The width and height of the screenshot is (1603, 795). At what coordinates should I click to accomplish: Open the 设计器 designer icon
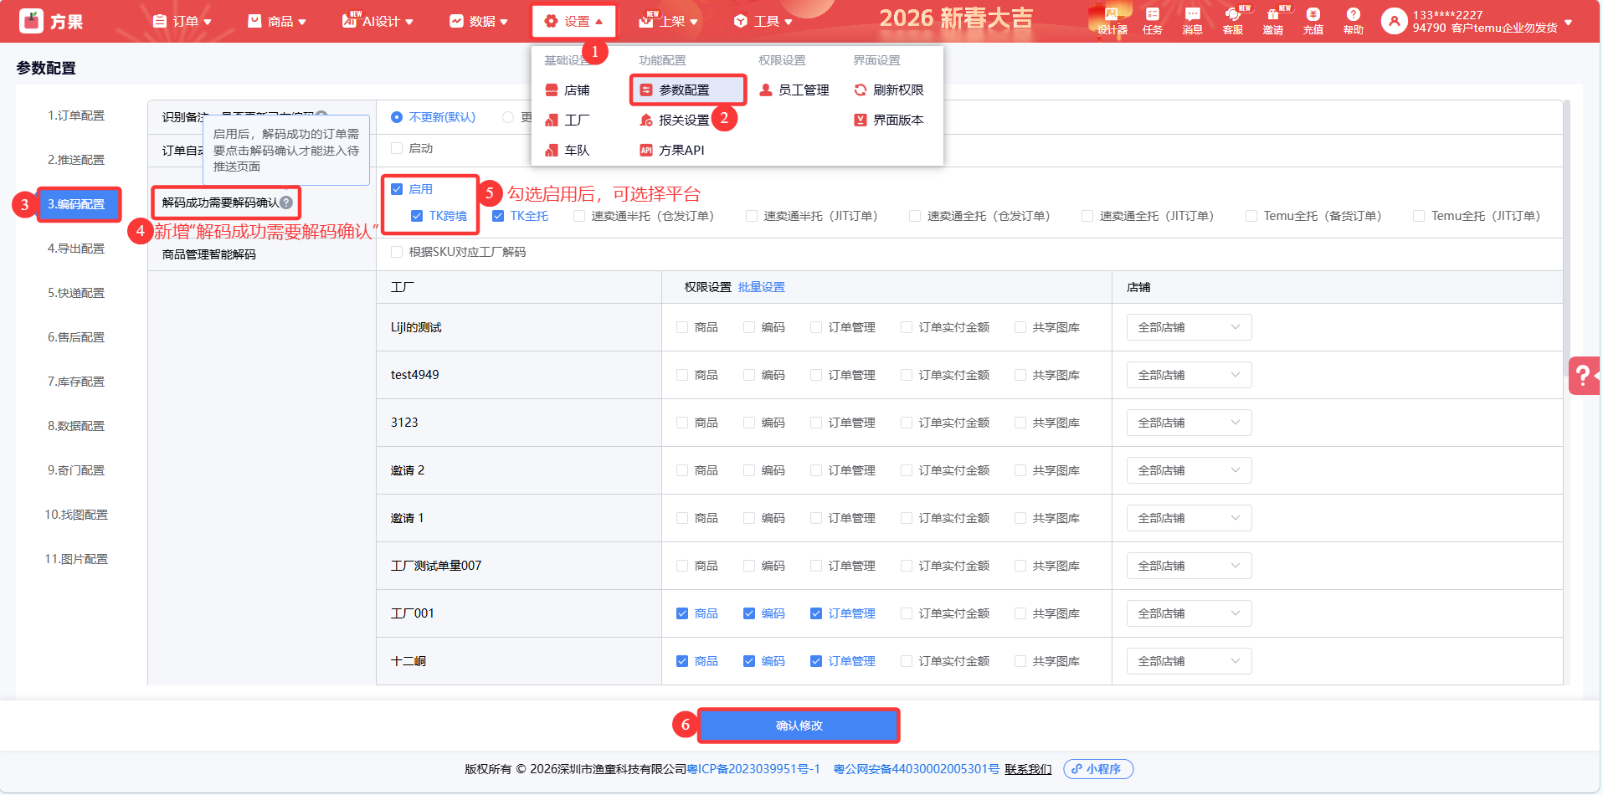(1112, 21)
